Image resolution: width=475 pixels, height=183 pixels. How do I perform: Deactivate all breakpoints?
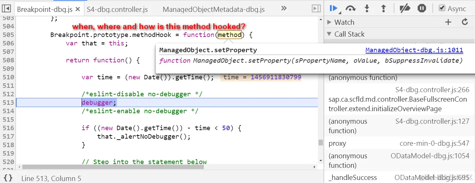click(405, 8)
